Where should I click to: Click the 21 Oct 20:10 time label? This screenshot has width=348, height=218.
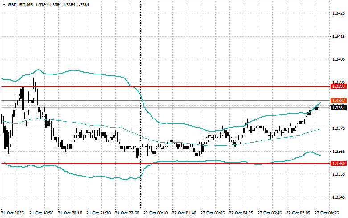pos(70,213)
